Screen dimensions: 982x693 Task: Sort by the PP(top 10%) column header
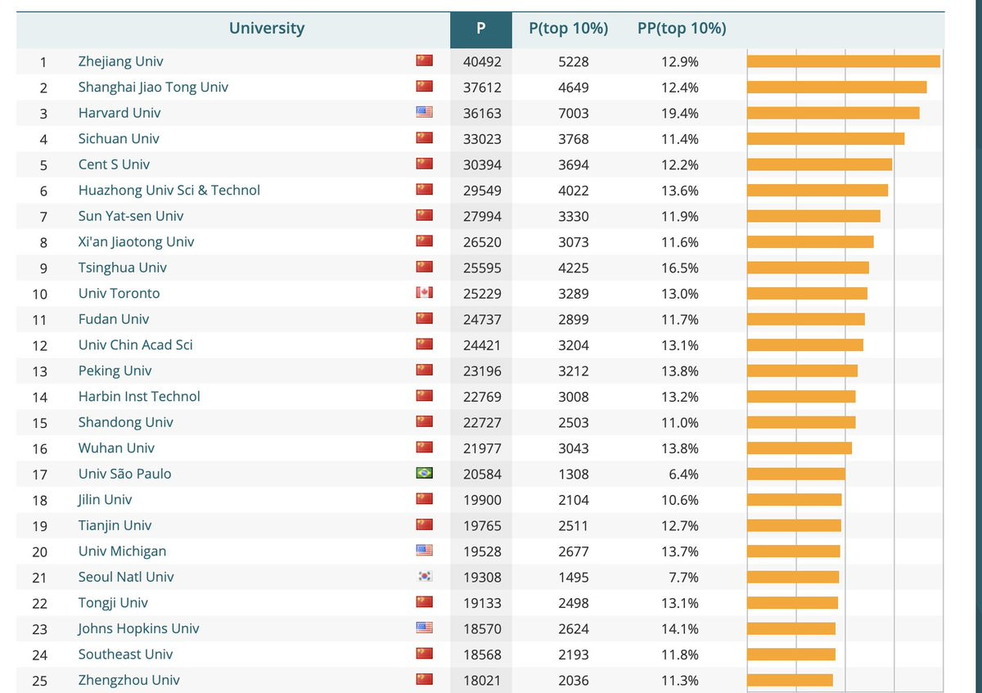click(682, 29)
